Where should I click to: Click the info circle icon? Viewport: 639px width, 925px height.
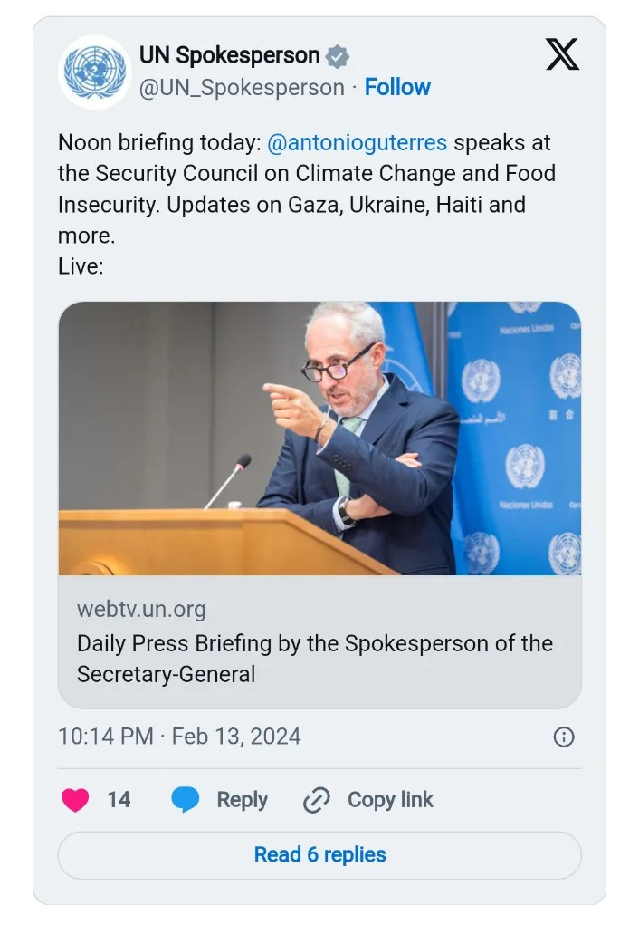pyautogui.click(x=563, y=737)
